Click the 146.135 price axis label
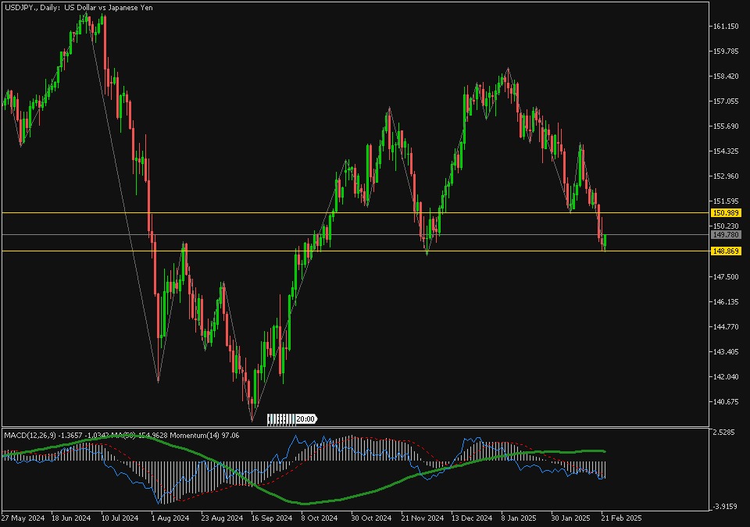 pos(726,302)
